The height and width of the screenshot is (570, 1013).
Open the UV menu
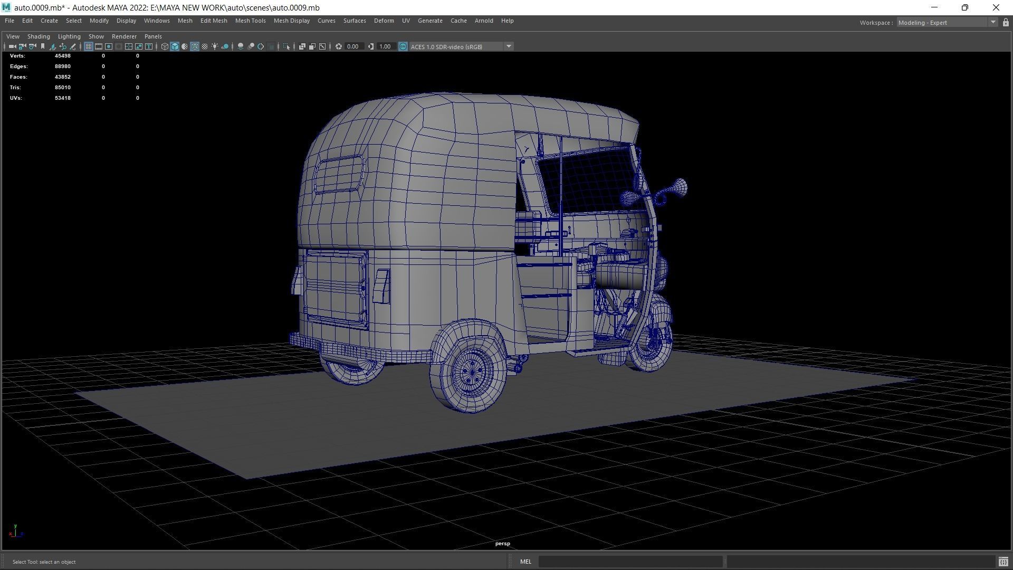pyautogui.click(x=406, y=21)
